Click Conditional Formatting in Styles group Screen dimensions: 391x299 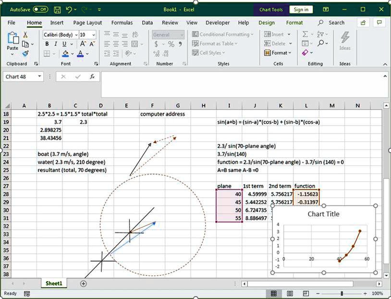point(223,34)
